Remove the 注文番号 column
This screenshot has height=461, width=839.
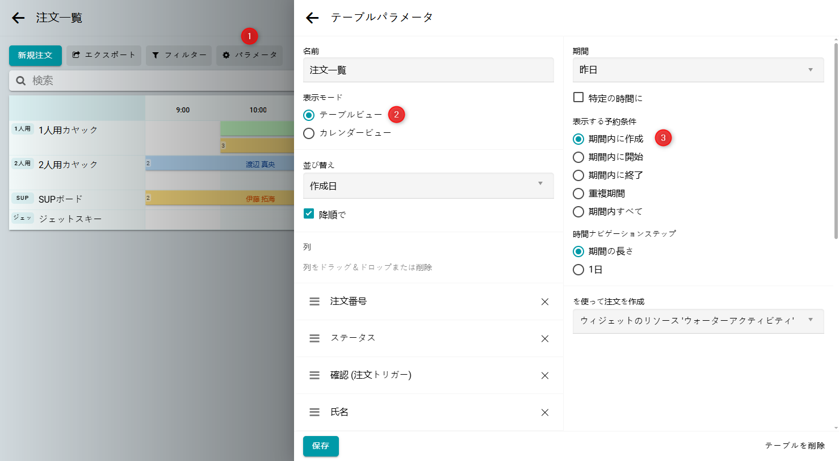[x=545, y=301]
